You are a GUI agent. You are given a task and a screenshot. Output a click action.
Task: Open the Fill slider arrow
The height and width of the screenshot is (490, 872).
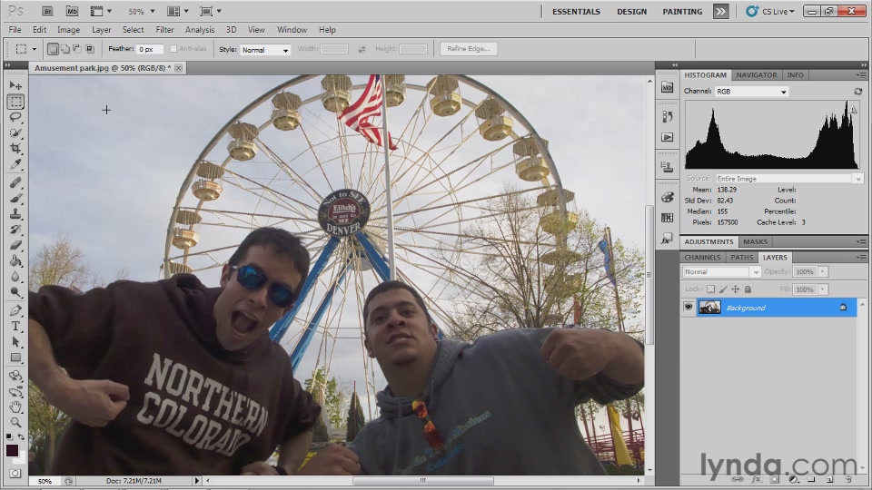(823, 289)
